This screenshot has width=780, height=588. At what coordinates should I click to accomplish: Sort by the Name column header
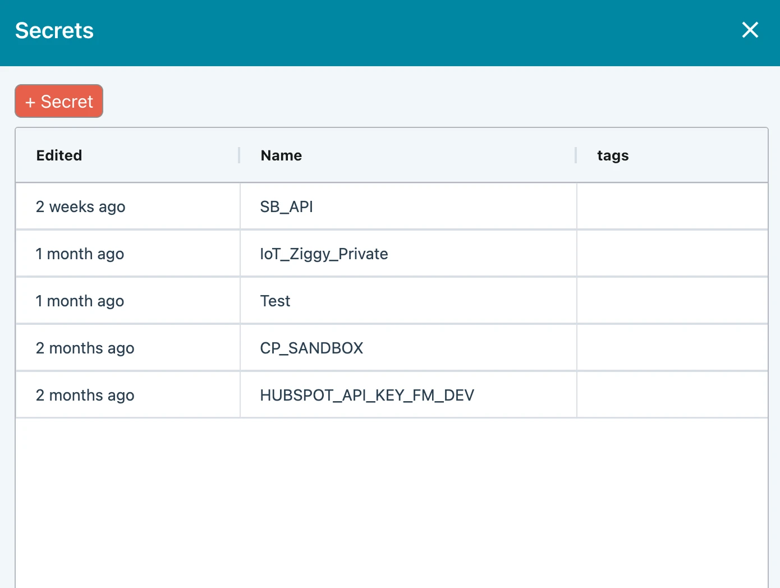click(281, 155)
